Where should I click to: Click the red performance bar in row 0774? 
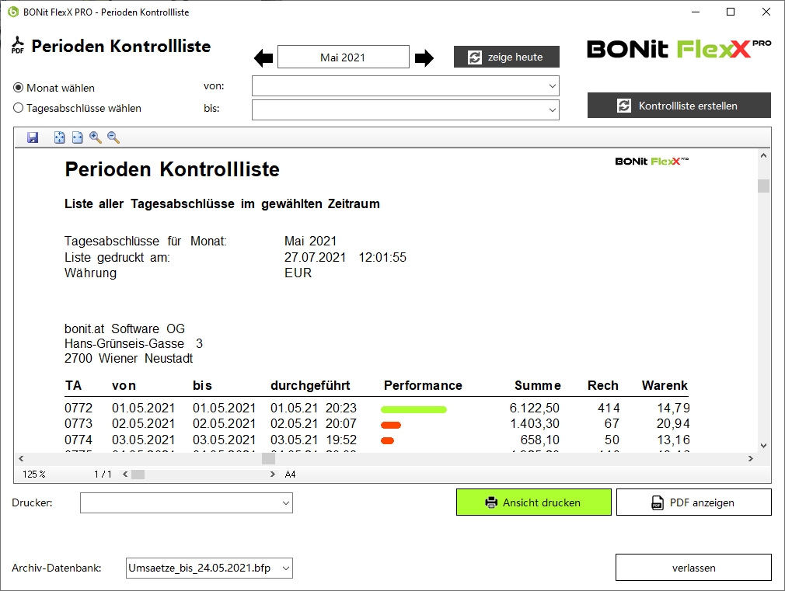coord(388,441)
